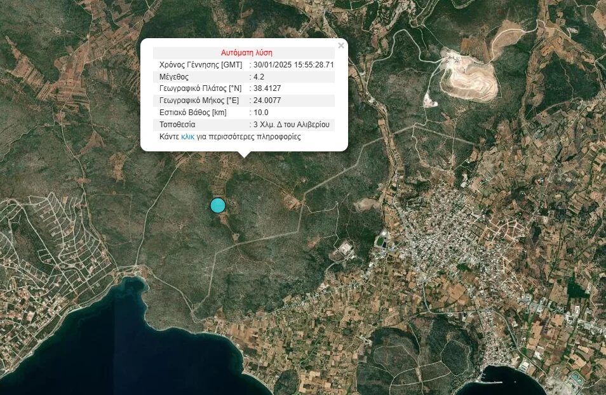Select the origin time value 30/01/2025 15:55:28.71
Viewport: 606px width, 395px height.
(x=293, y=65)
